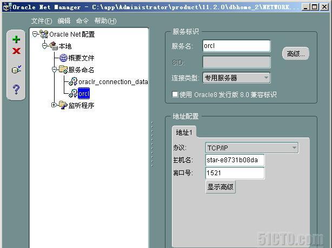Open the 编辑 menu

[64, 21]
